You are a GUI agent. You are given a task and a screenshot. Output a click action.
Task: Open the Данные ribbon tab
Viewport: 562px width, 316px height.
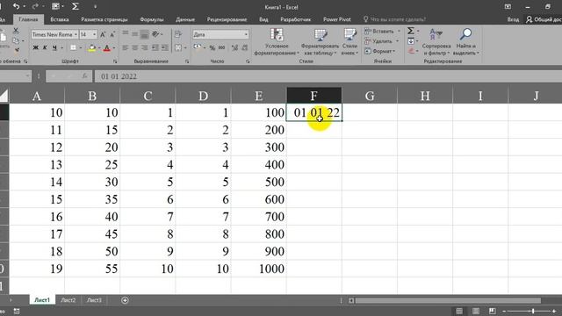coord(185,19)
